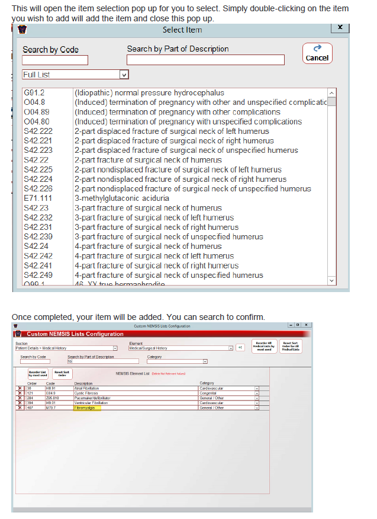Select S42.226 nondisplaced fracture unspecified humerus
The width and height of the screenshot is (377, 519).
(175, 188)
